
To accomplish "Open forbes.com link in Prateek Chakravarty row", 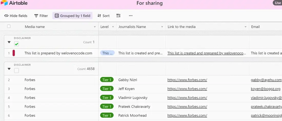I will [x=187, y=107].
